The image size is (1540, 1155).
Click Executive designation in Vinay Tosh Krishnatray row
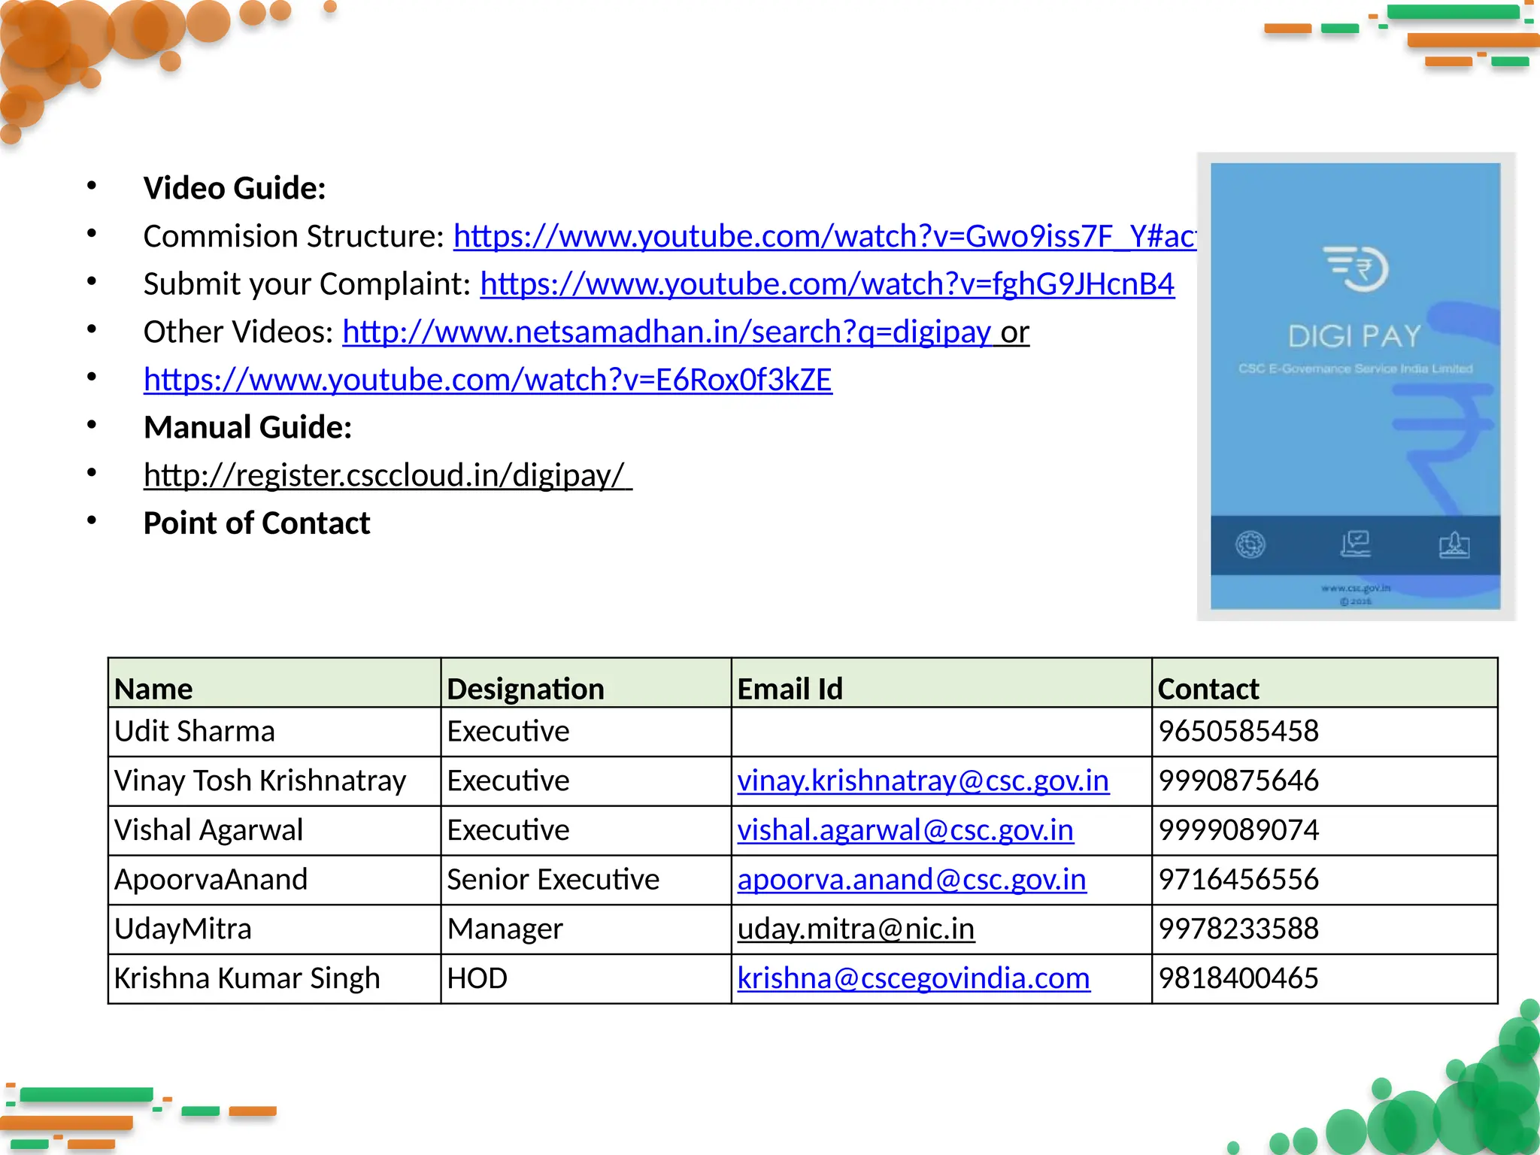[586, 781]
